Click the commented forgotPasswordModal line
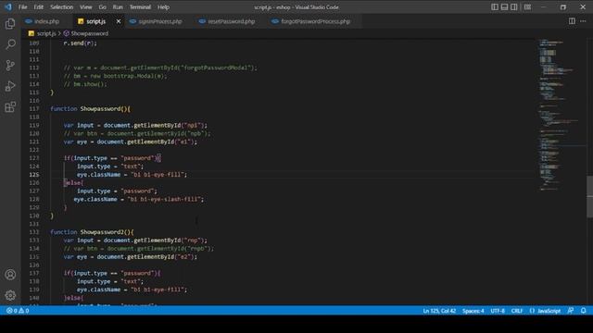593x333 pixels. [x=160, y=68]
